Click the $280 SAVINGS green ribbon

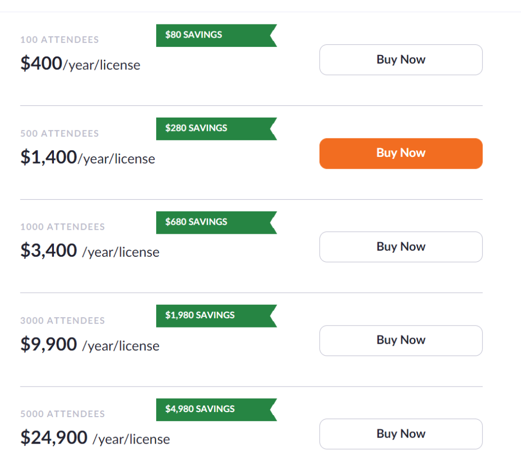(216, 129)
